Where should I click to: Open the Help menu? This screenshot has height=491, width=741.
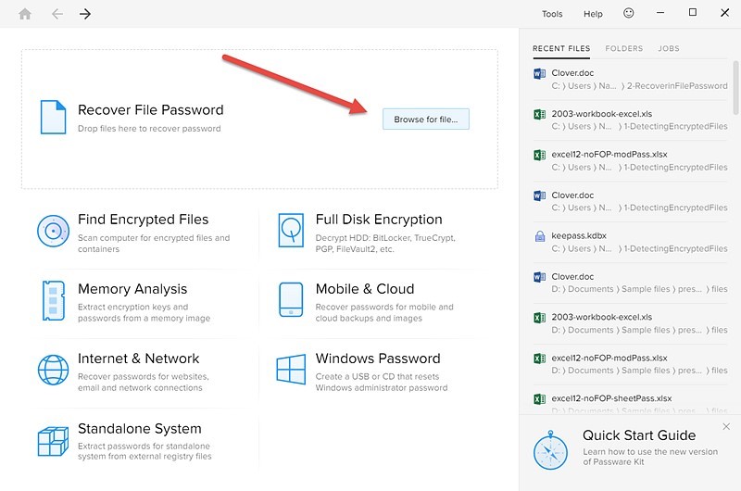click(593, 14)
